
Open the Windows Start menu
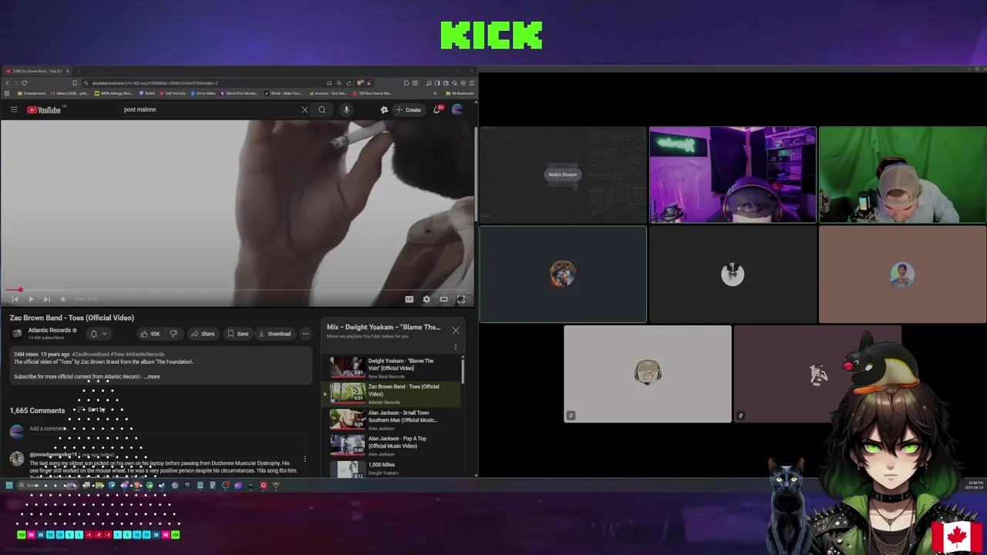(9, 486)
